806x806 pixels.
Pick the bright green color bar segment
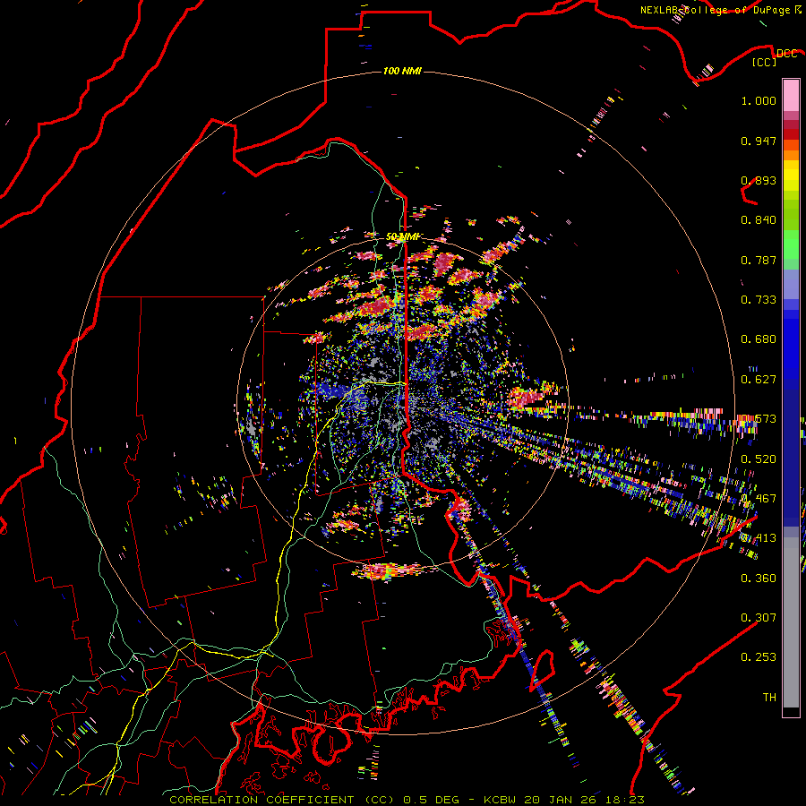click(x=791, y=244)
